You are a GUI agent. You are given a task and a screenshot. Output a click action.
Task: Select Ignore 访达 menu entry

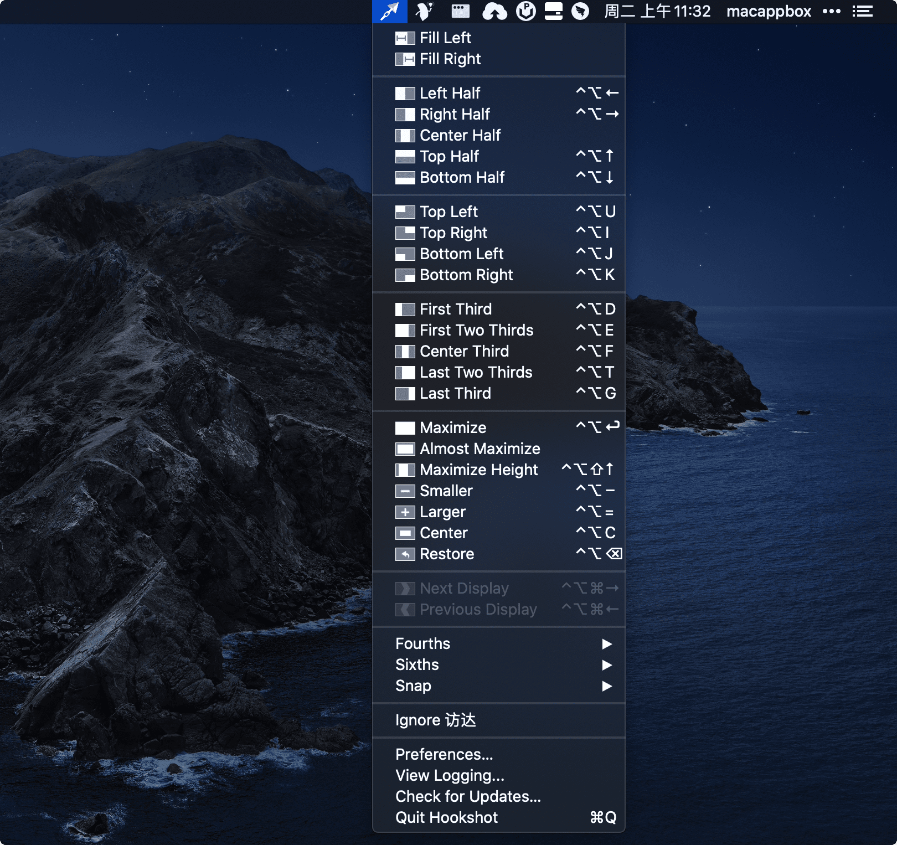[x=499, y=720]
